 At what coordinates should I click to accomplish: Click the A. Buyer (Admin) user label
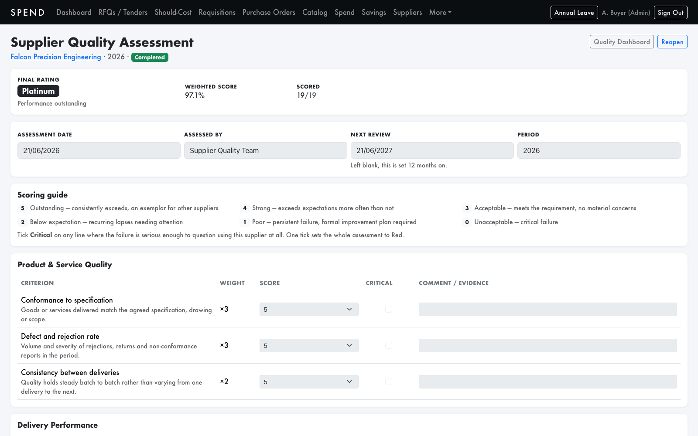point(626,13)
